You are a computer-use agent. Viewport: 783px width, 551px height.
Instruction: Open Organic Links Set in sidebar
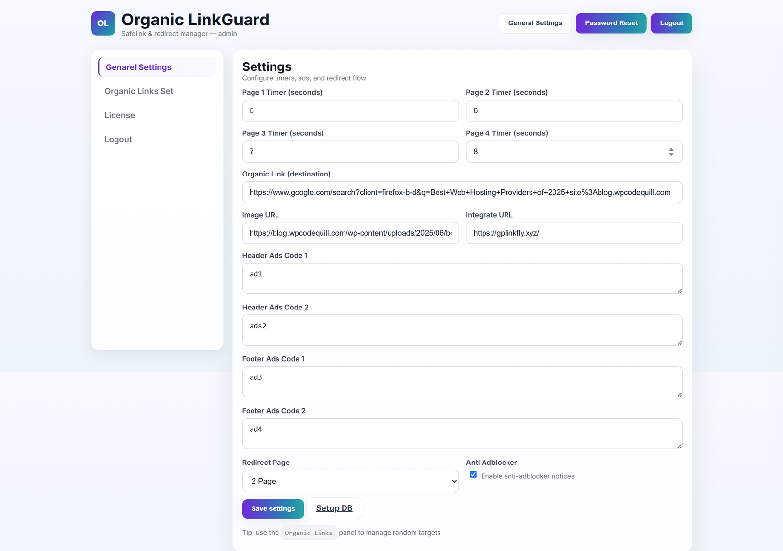click(x=139, y=91)
